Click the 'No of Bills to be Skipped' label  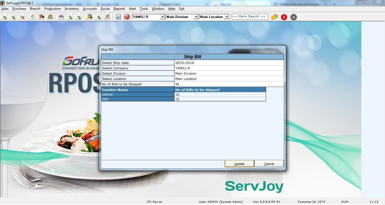pos(122,84)
